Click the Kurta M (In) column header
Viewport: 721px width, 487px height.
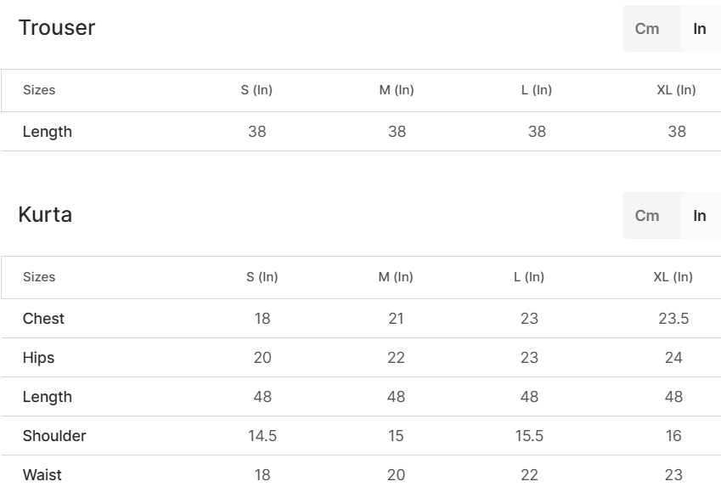(x=396, y=276)
